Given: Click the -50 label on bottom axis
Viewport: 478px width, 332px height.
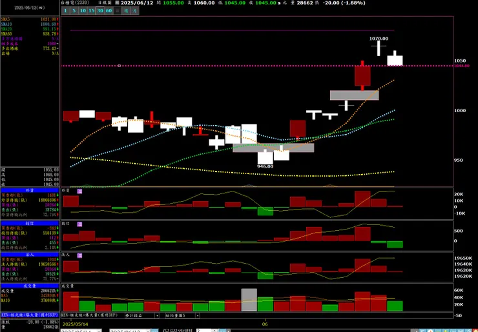Looking at the screenshot, I should 458,316.
